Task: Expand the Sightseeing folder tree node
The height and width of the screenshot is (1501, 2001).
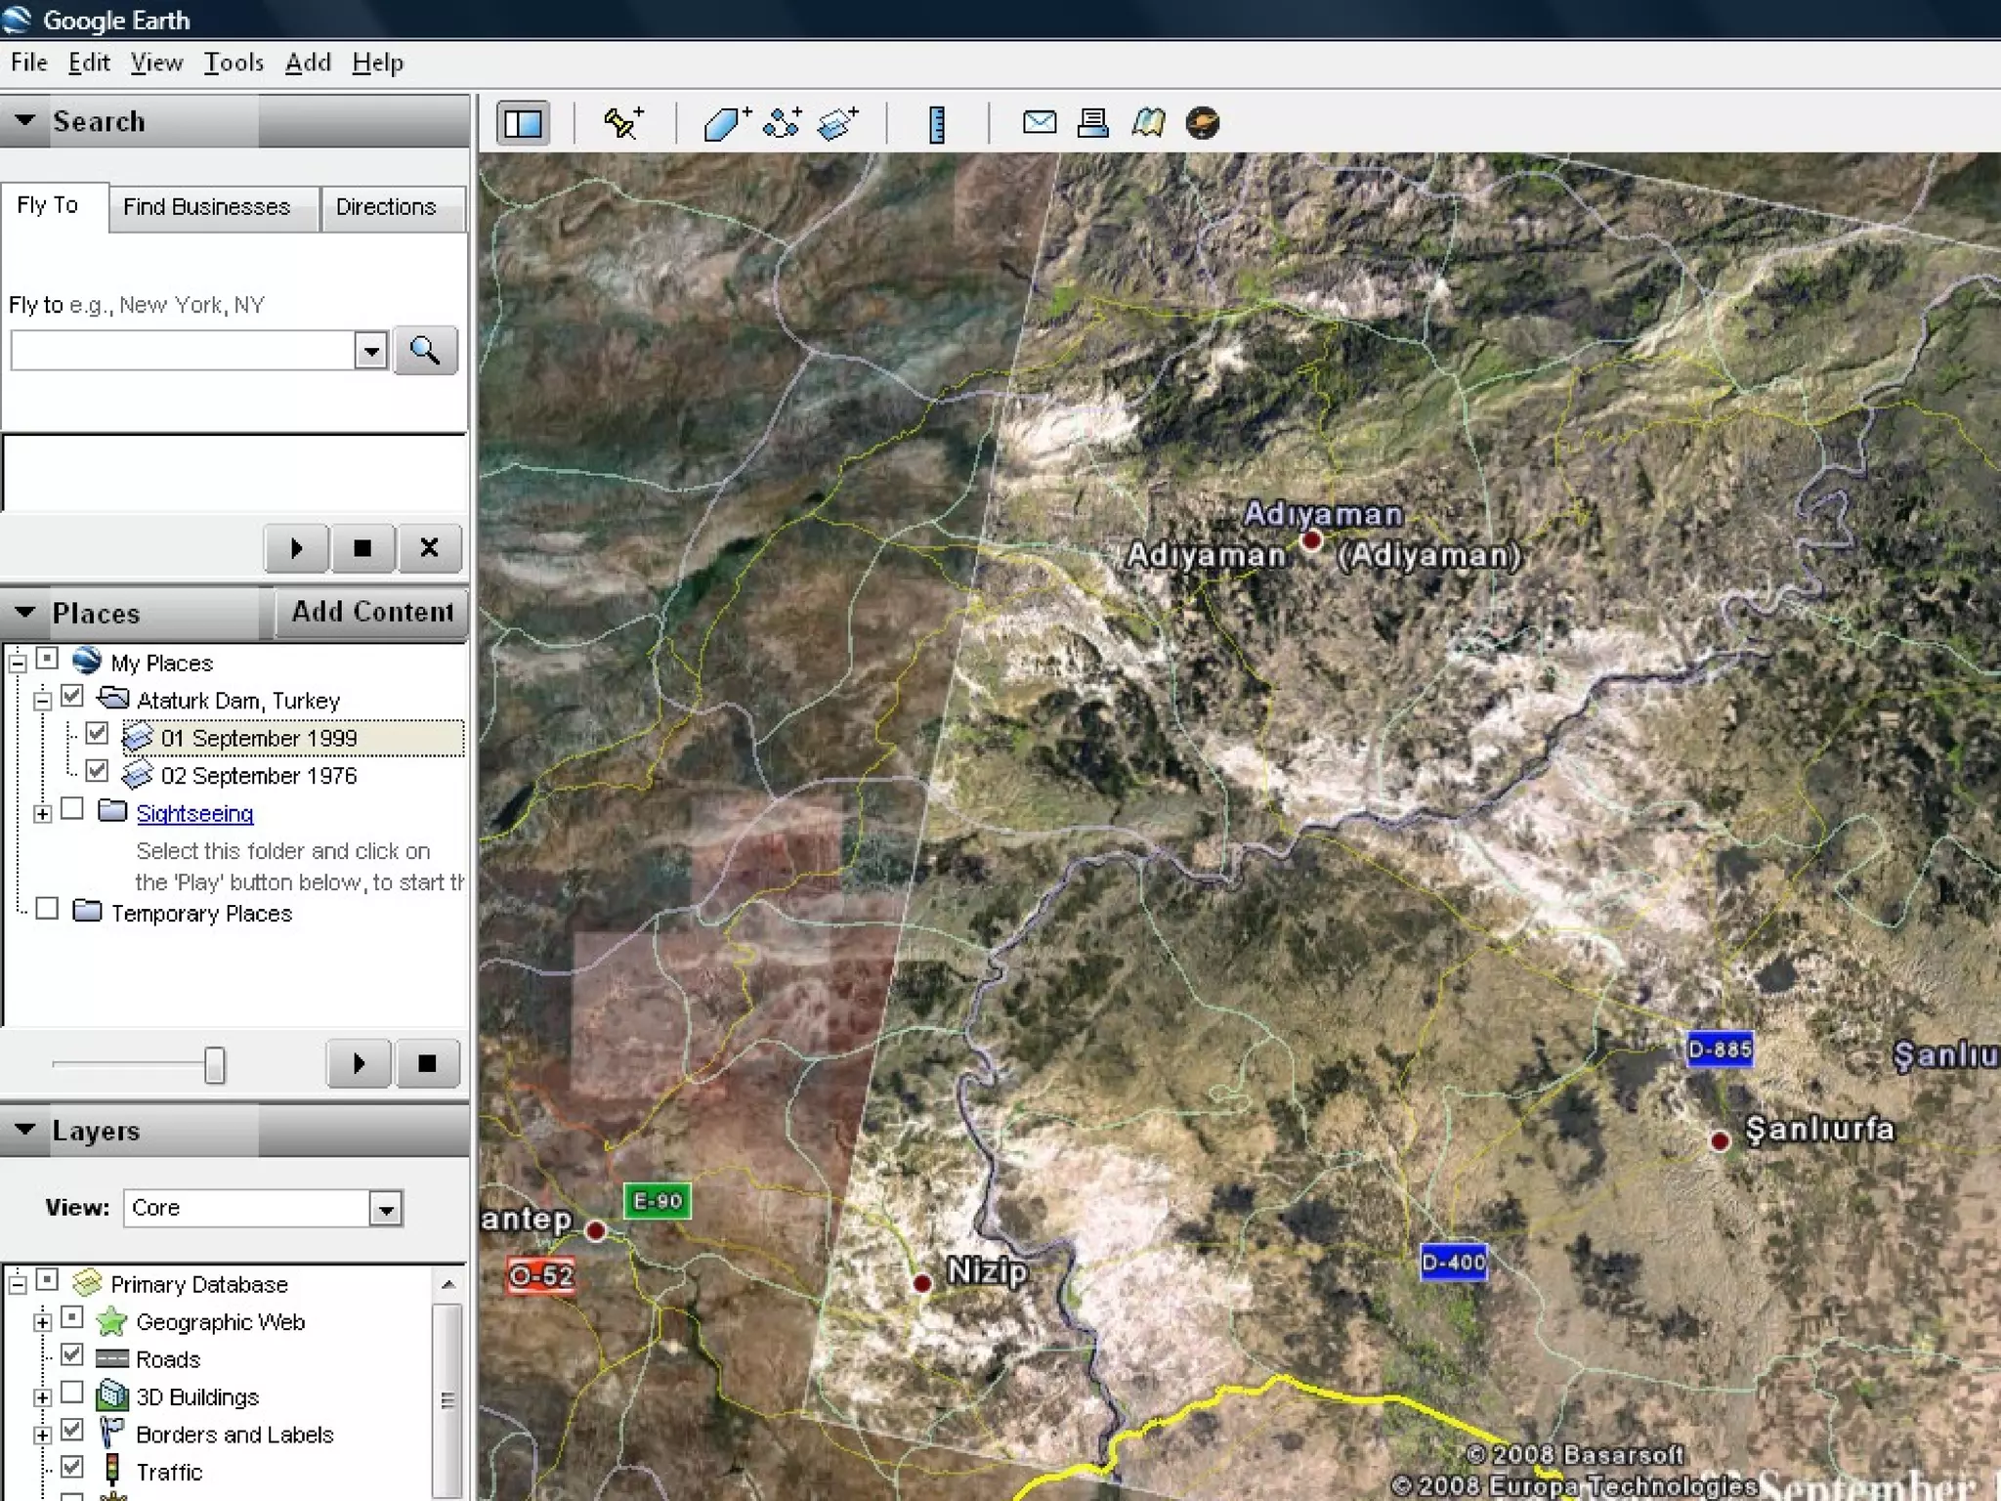Action: (x=42, y=813)
